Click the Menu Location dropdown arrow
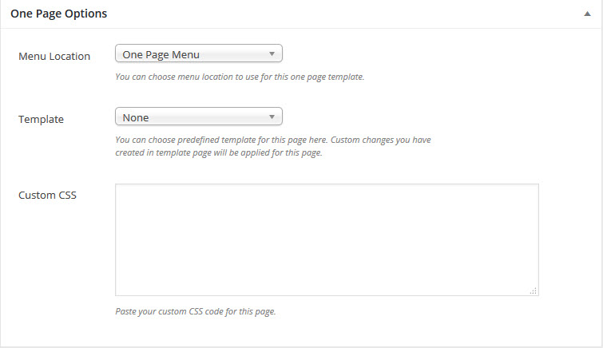Image resolution: width=603 pixels, height=348 pixels. (x=272, y=53)
